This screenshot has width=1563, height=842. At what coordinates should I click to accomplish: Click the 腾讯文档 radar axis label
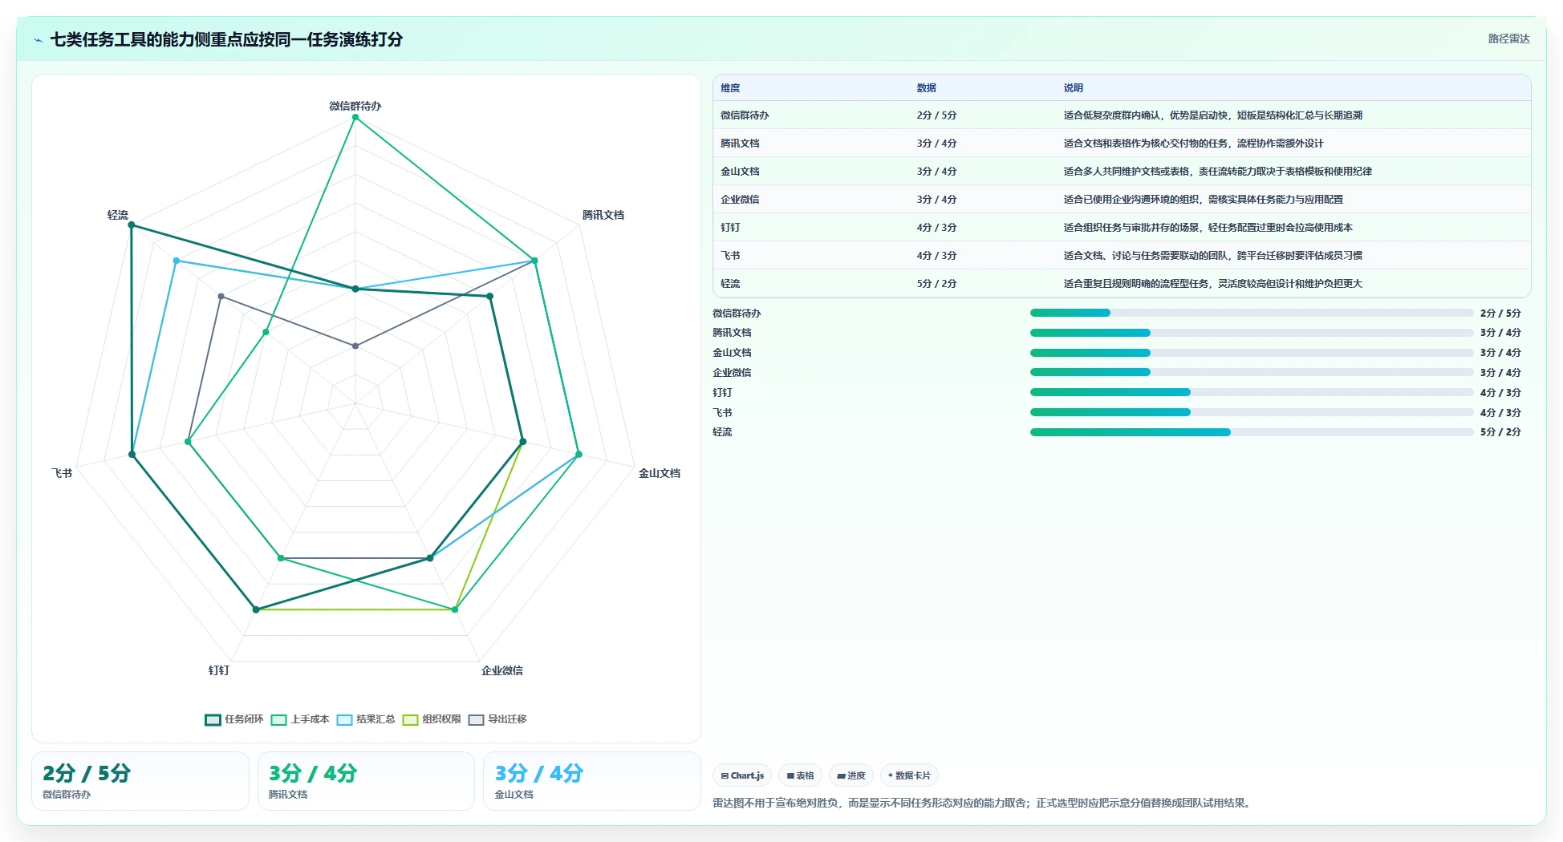pos(603,215)
